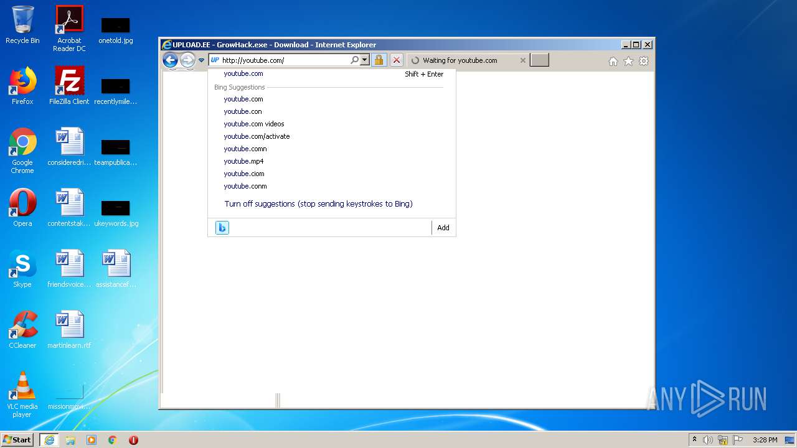Open Google Chrome desktop shortcut
Image resolution: width=797 pixels, height=448 pixels.
22,151
